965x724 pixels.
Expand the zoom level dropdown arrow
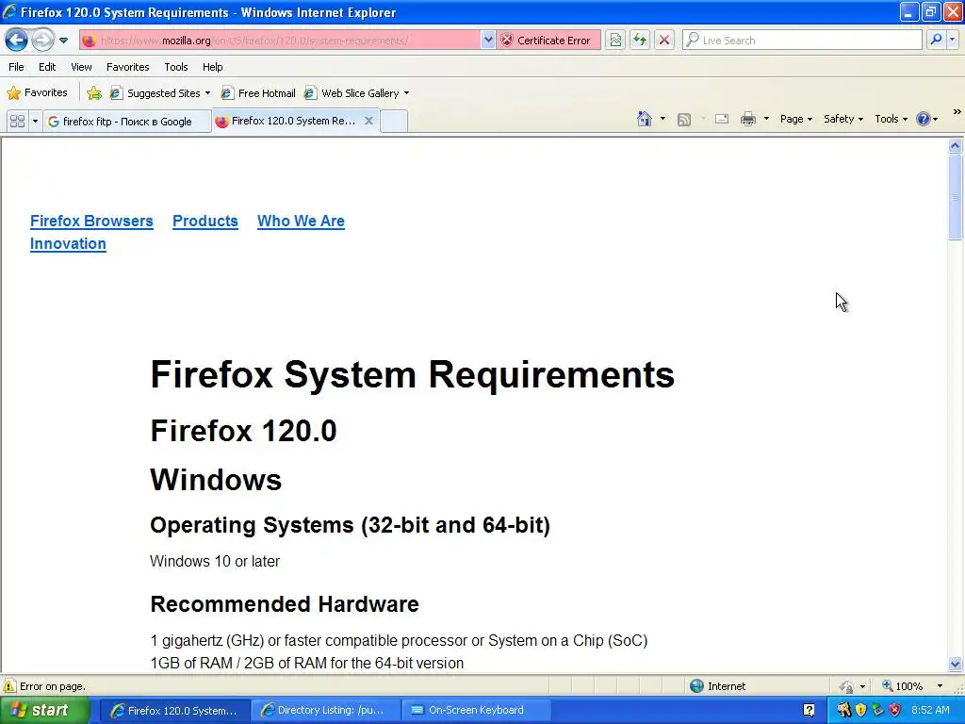[x=940, y=686]
